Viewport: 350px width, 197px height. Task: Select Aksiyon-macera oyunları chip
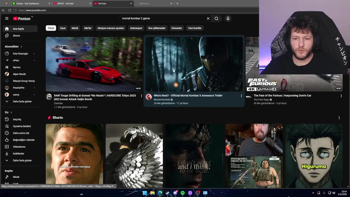point(111,28)
